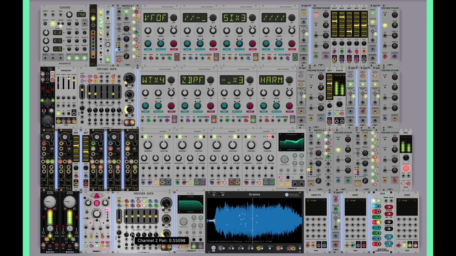
Task: Open the ZBPF oscillator model display
Action: tap(192, 80)
